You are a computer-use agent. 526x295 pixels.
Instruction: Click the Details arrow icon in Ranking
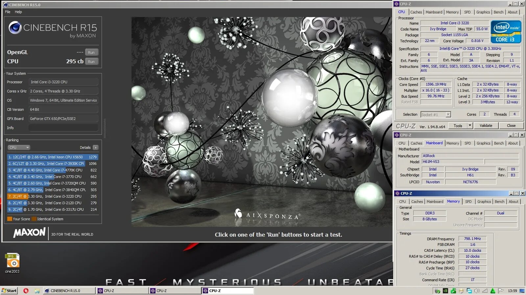pos(96,147)
